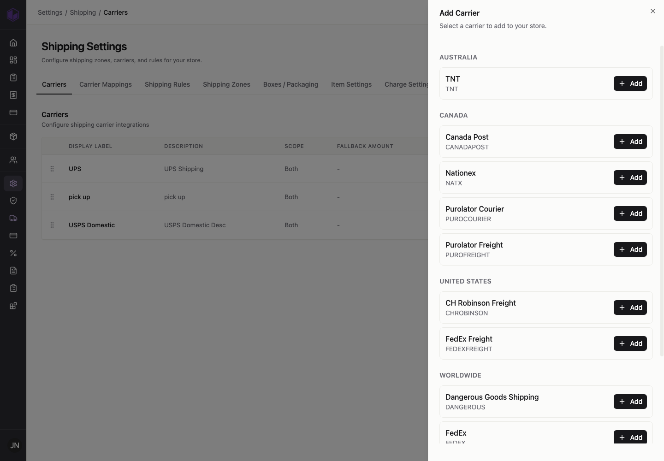Switch to the Item Settings tab
The width and height of the screenshot is (664, 461).
[x=351, y=84]
